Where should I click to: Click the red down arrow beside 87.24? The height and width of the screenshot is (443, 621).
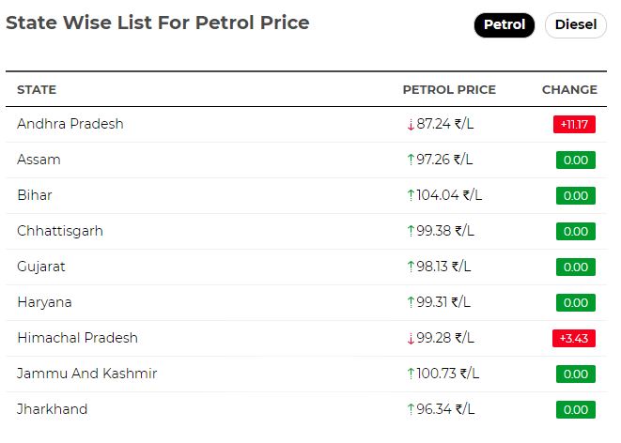[x=411, y=125]
